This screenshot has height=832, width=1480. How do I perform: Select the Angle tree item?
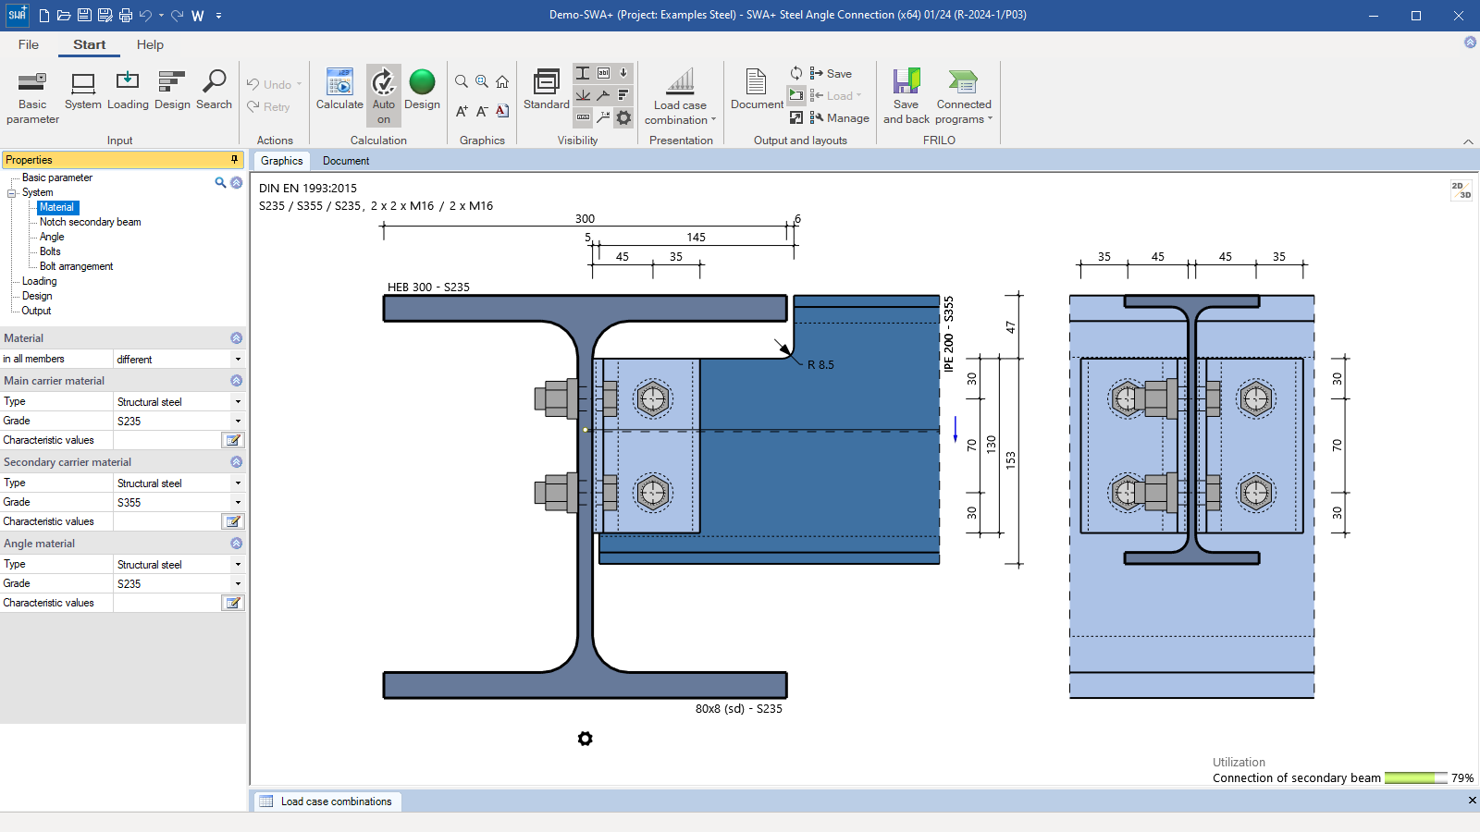pyautogui.click(x=52, y=237)
